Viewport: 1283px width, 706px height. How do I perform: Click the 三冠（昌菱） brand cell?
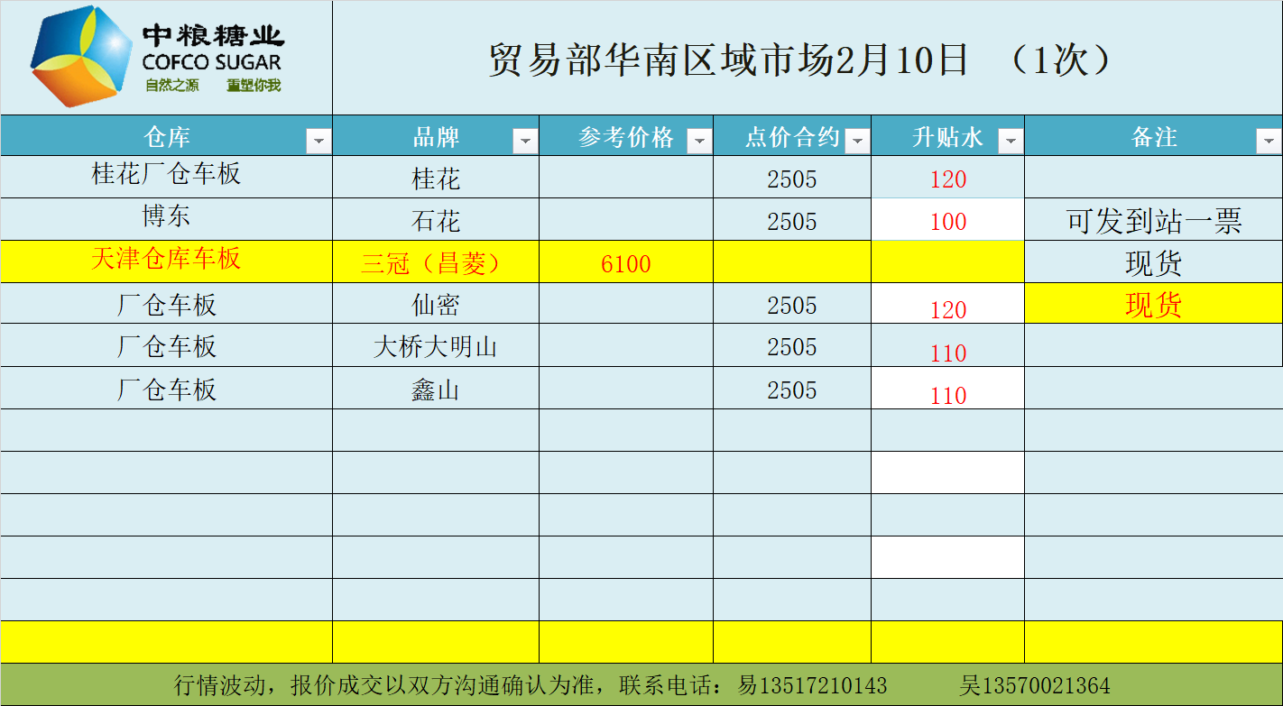click(435, 263)
